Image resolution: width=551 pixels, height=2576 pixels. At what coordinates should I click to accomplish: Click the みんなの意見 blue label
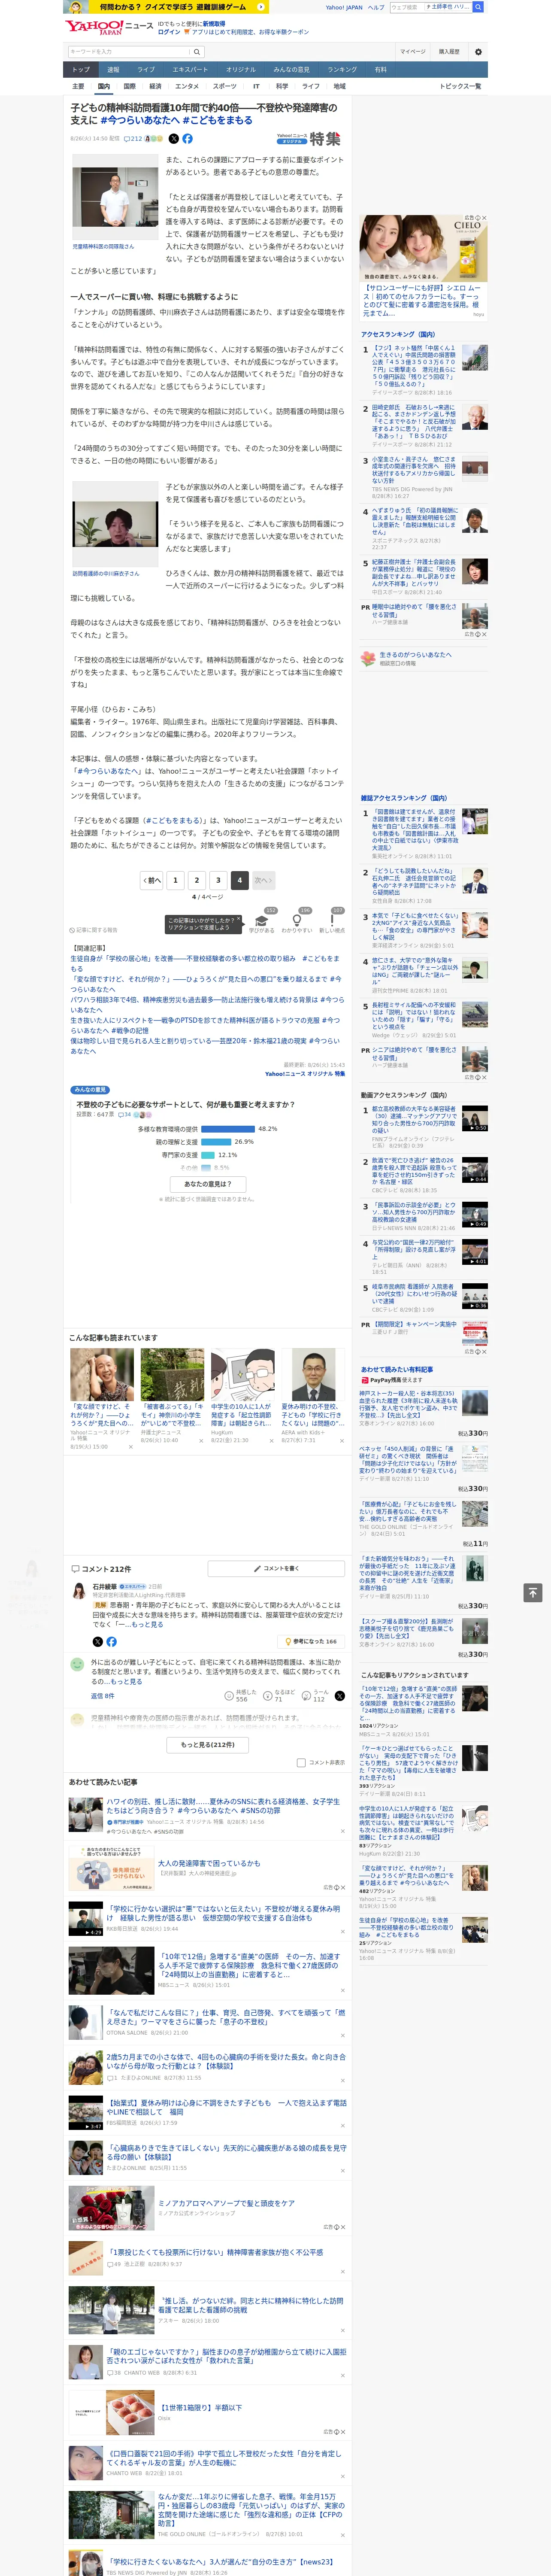90,1090
